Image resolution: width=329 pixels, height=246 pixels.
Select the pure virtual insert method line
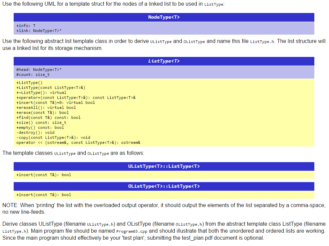[x=52, y=102]
